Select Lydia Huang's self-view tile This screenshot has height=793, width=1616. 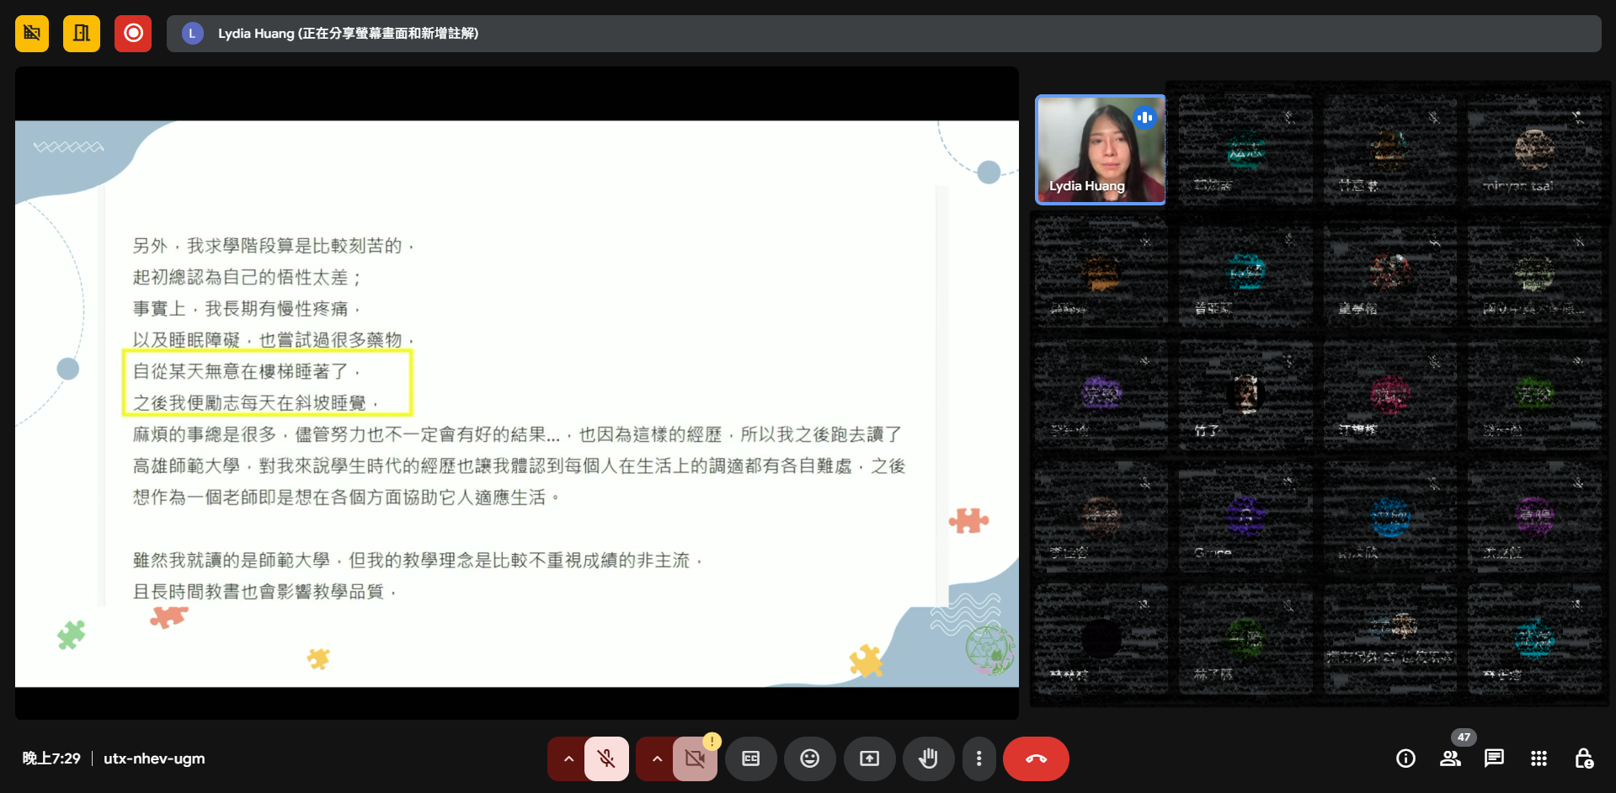pos(1099,150)
